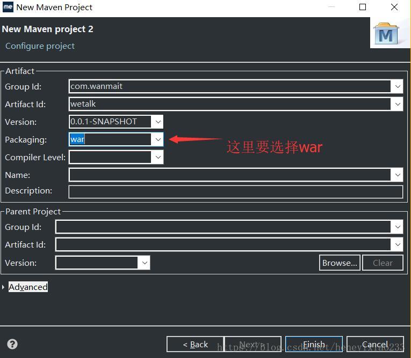Screen dimensions: 411x358
Task: Click the 'Artifact' group title
Action: point(20,71)
